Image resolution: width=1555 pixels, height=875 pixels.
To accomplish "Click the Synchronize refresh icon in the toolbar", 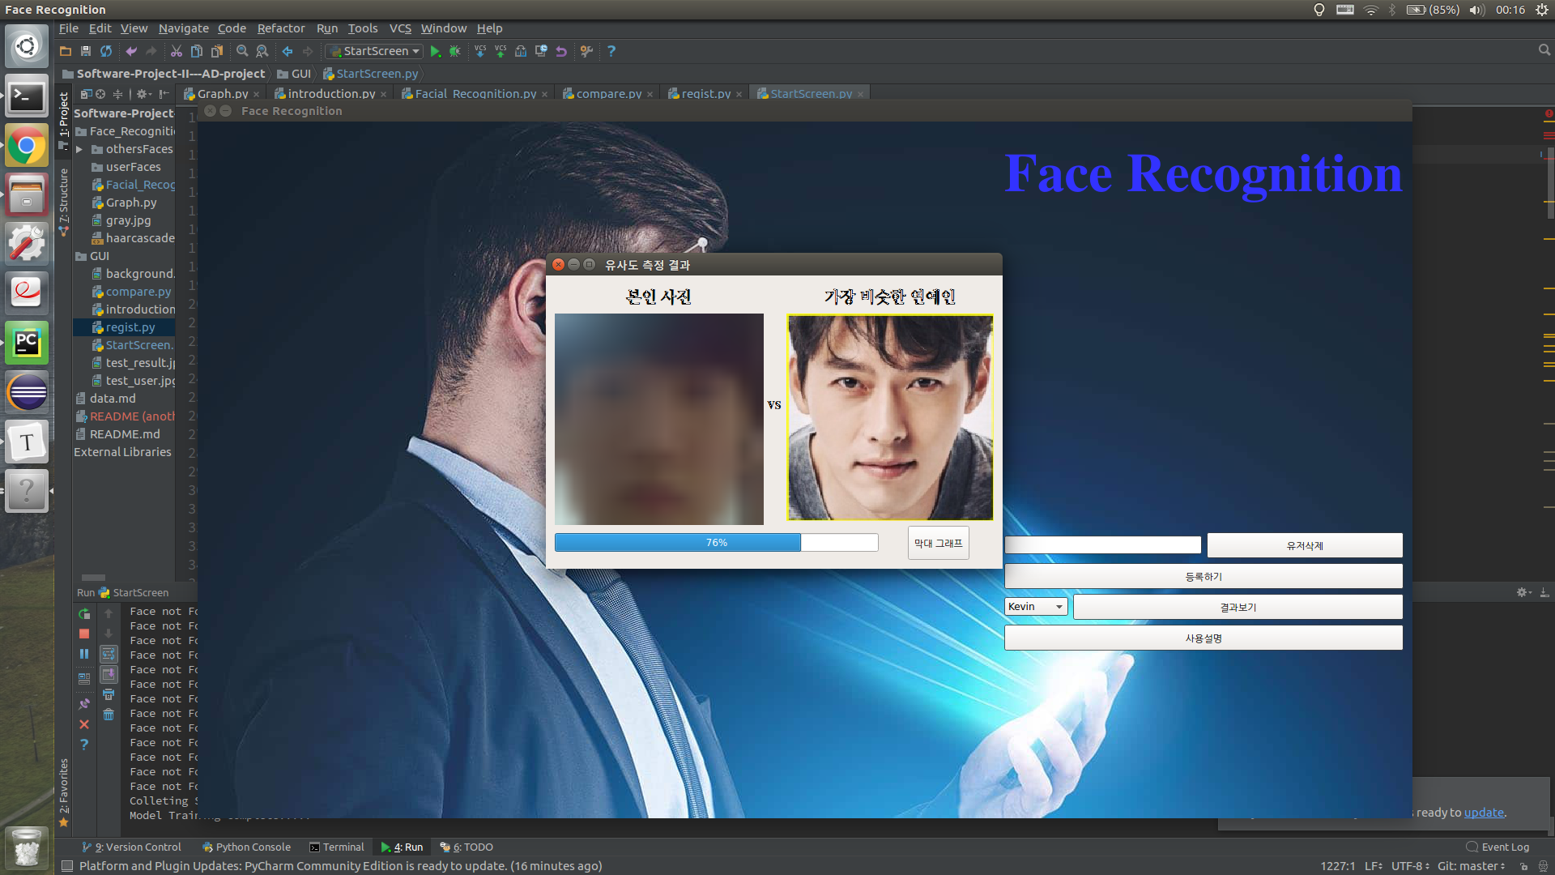I will point(106,51).
